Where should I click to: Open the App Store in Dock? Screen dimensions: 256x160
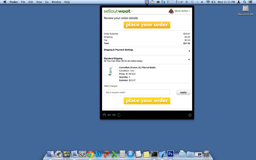coord(131,154)
